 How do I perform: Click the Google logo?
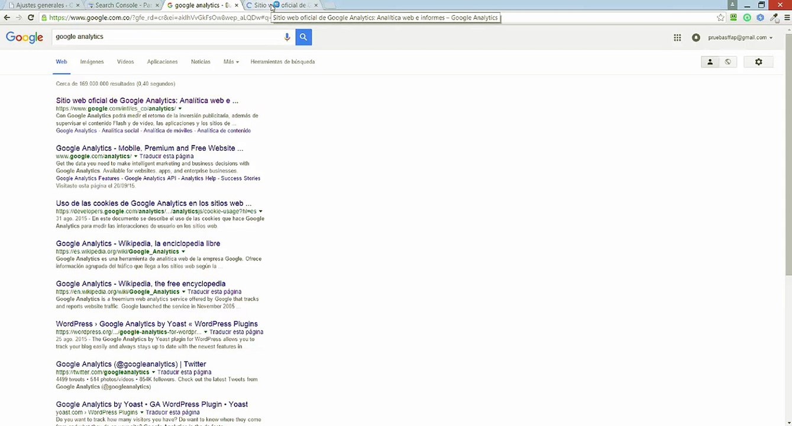24,37
